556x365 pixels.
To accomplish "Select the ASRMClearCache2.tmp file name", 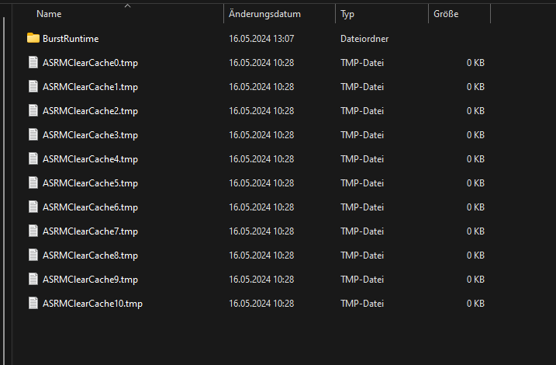I will (90, 110).
